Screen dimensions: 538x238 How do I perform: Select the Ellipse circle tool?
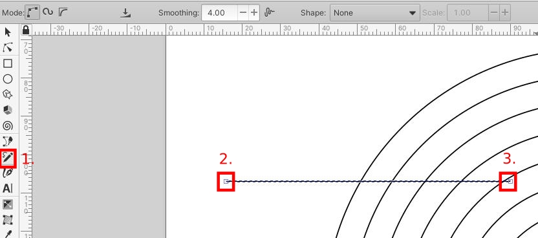tap(8, 79)
